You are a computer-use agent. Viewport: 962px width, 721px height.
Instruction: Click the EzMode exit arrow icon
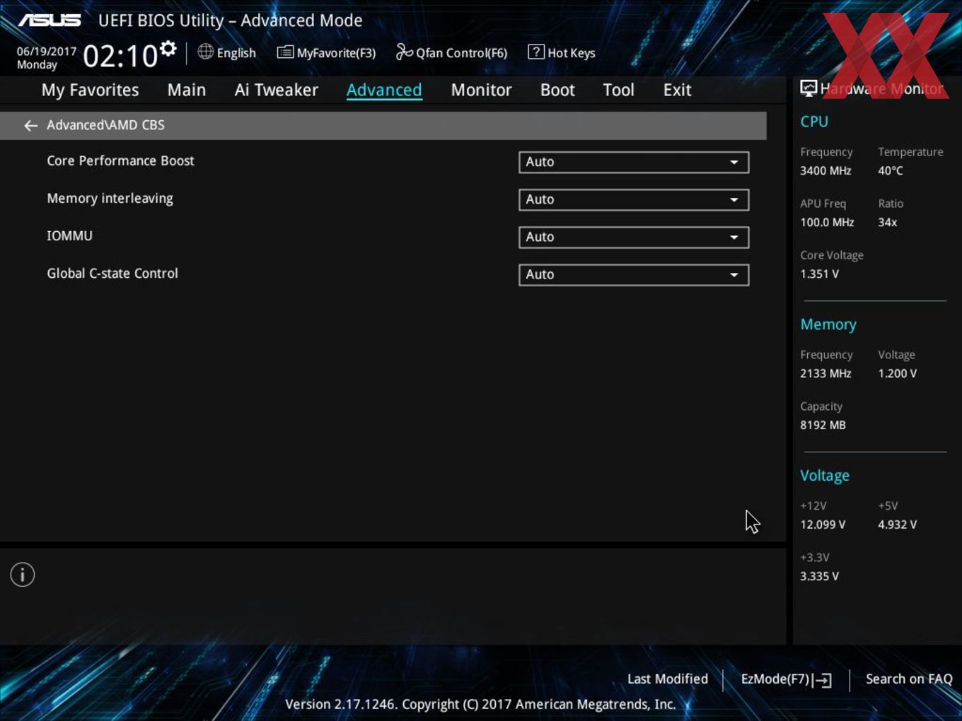tap(822, 680)
